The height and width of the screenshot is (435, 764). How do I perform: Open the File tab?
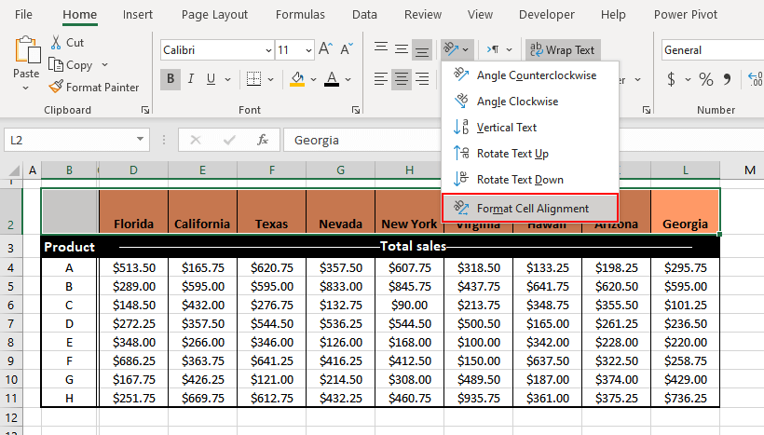point(23,15)
